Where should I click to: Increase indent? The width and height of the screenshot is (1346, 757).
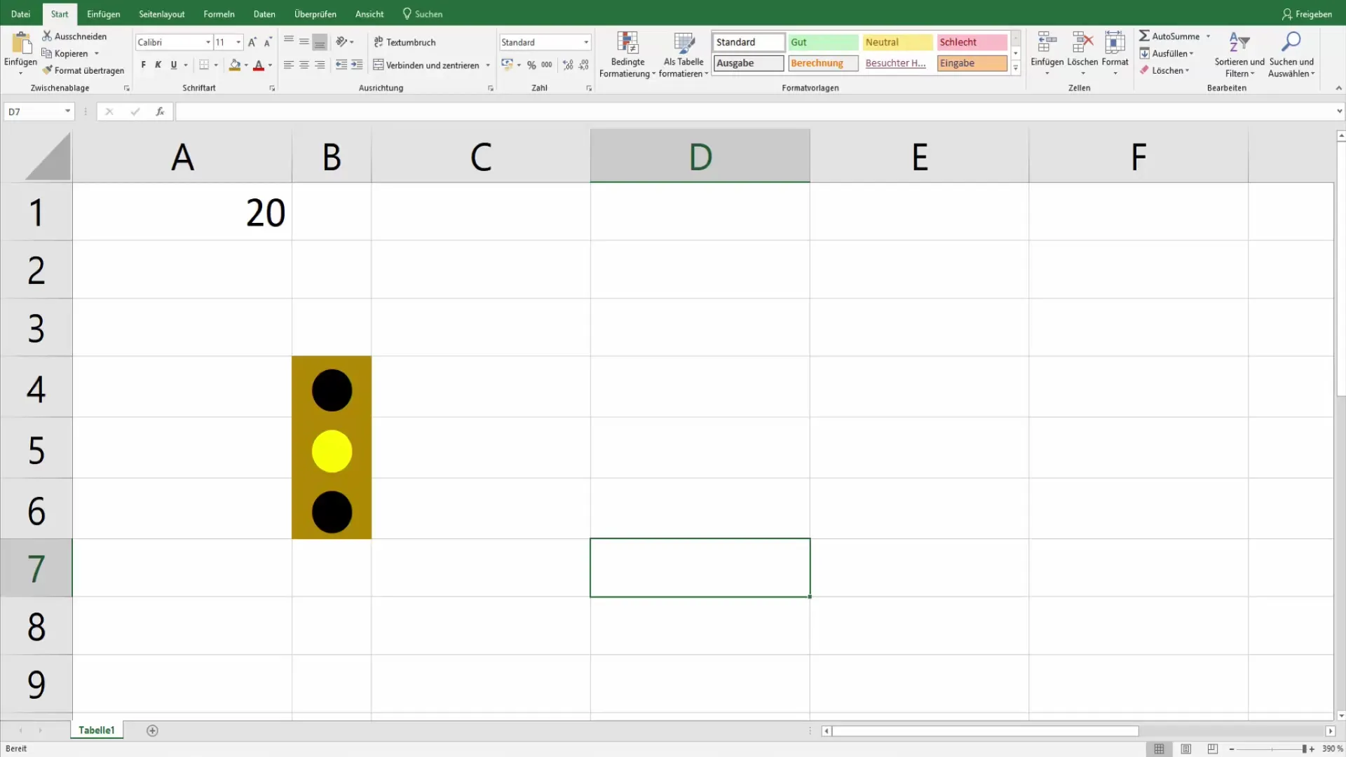click(x=357, y=64)
